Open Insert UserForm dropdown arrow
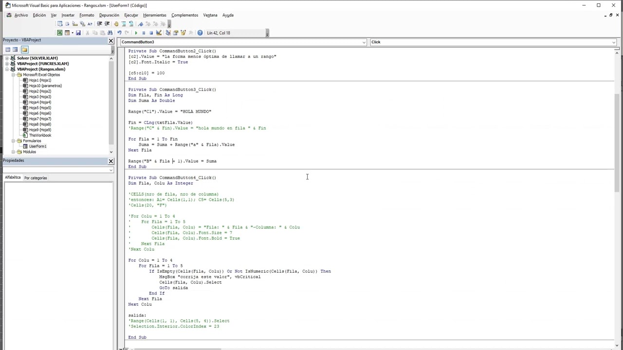This screenshot has width=623, height=350. pyautogui.click(x=72, y=33)
